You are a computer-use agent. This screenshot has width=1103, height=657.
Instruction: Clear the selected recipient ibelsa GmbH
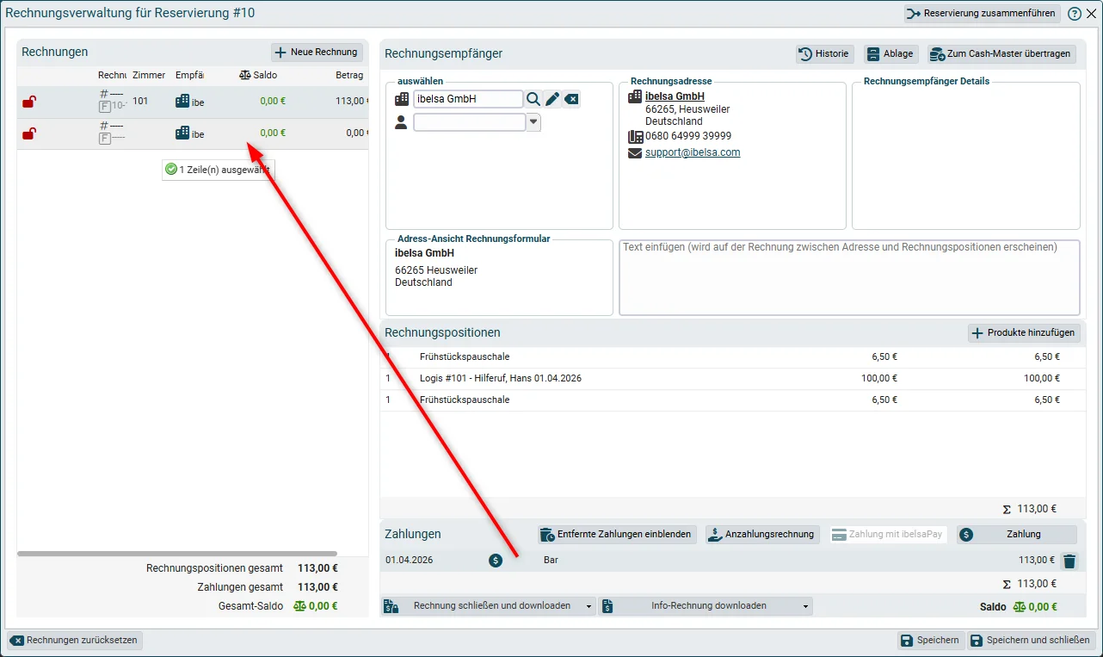coord(571,99)
